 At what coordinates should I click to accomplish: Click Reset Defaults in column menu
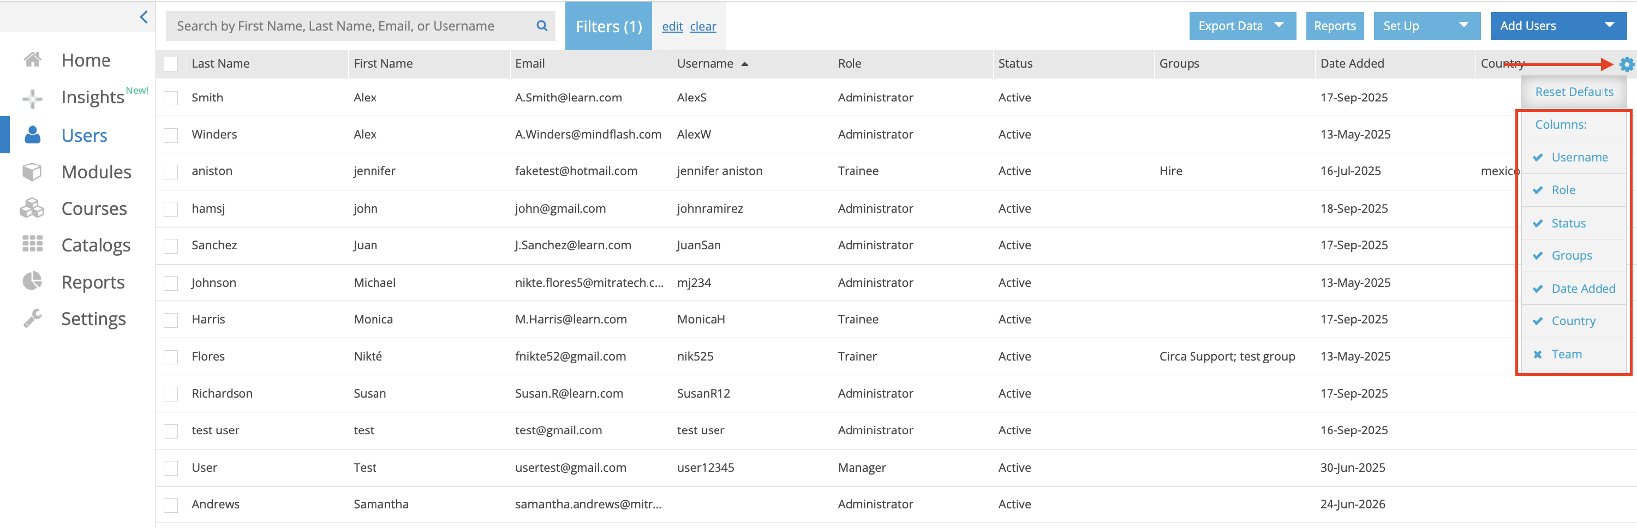coord(1574,92)
